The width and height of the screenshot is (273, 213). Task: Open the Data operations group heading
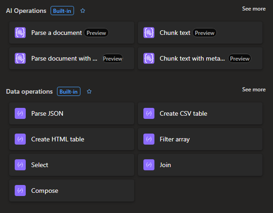[29, 91]
